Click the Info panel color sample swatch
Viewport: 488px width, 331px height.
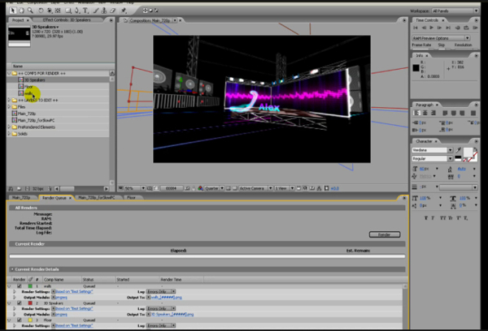tap(416, 68)
